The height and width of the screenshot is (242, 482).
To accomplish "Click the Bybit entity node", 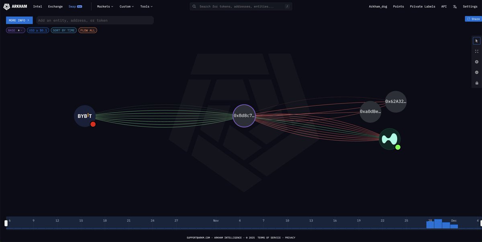I will [85, 116].
